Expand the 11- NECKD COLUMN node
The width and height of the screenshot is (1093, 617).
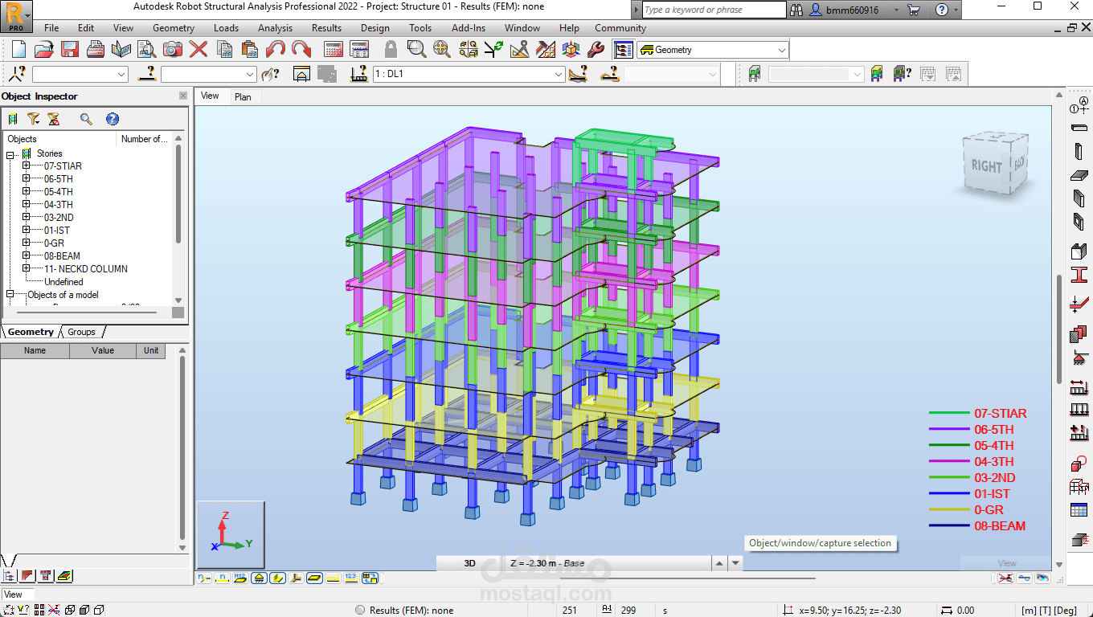coord(26,269)
